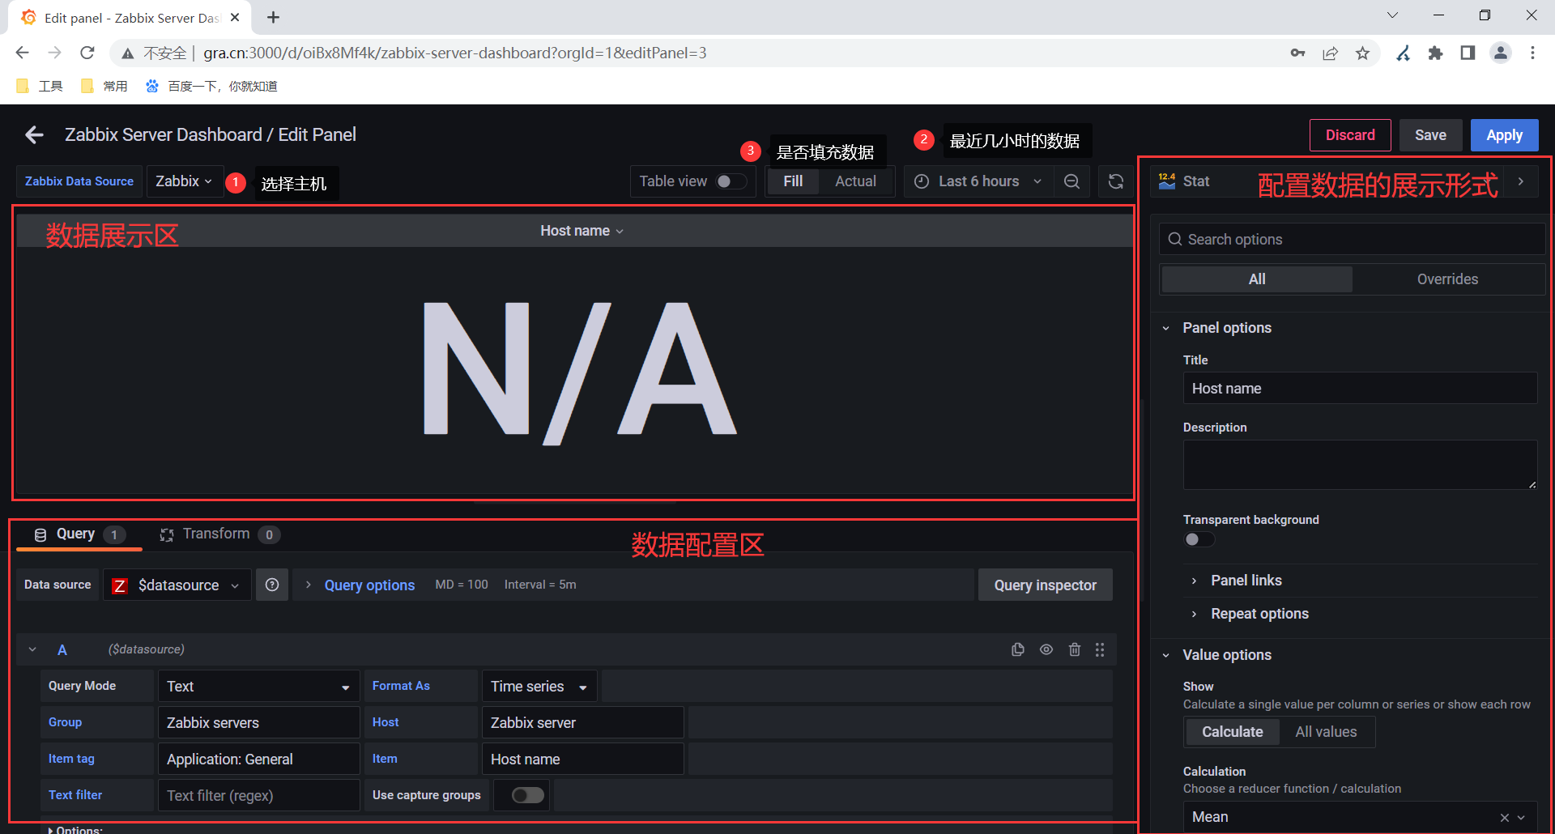The width and height of the screenshot is (1555, 834).
Task: Expand the Panel links section
Action: coord(1246,581)
